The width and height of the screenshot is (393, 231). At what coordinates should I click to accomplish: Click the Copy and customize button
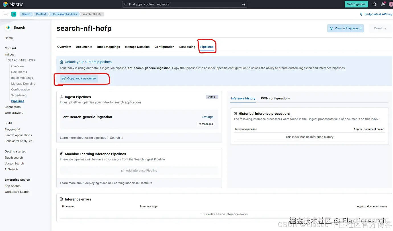(79, 79)
